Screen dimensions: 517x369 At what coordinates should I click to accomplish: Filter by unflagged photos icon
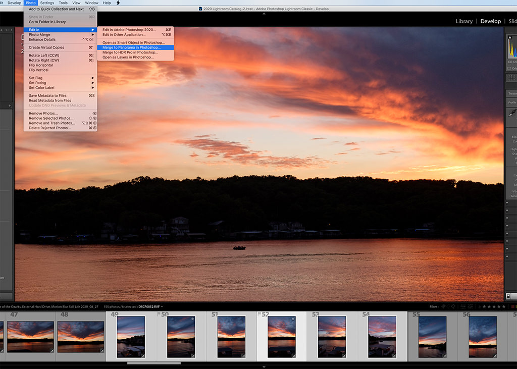(448, 307)
